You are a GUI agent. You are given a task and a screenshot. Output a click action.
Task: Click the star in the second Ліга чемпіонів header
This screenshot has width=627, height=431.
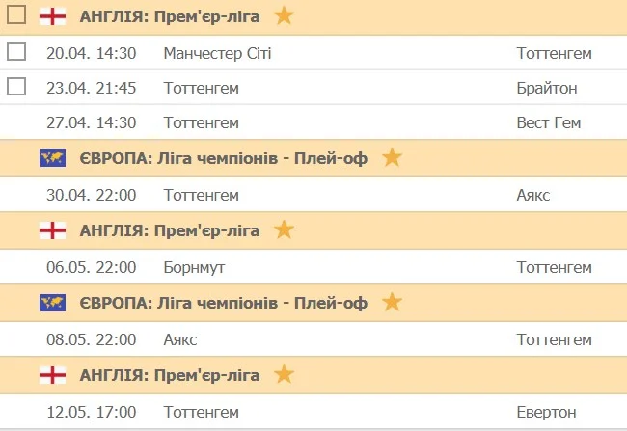pos(391,302)
